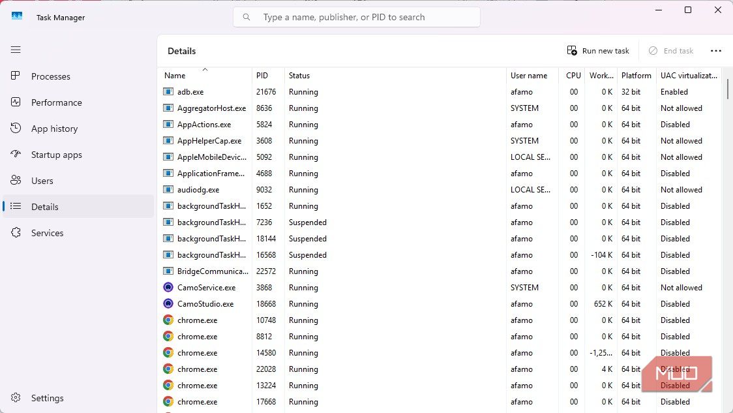The width and height of the screenshot is (733, 413).
Task: Click the BridgeCommunica... process icon
Action: tap(168, 271)
